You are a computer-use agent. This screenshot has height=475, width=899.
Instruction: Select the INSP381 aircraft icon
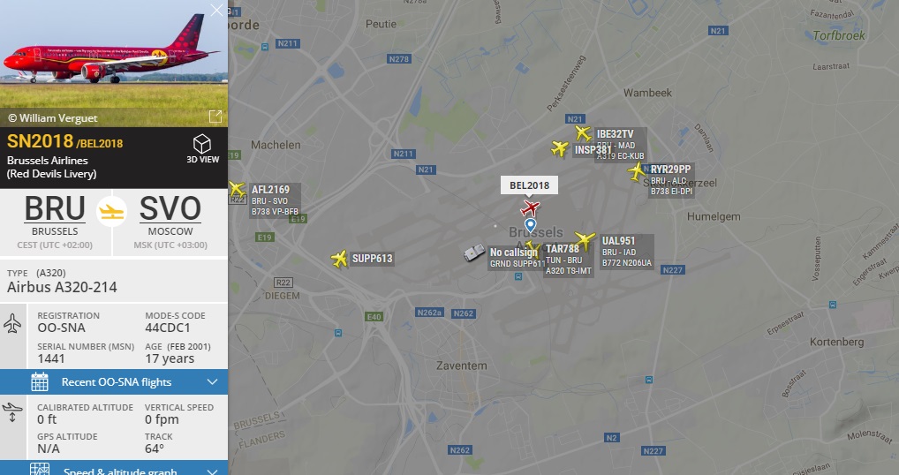(x=560, y=148)
